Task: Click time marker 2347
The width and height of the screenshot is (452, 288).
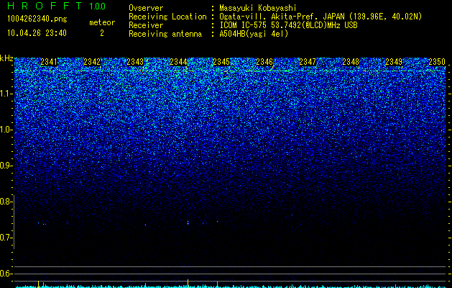Action: pyautogui.click(x=308, y=61)
